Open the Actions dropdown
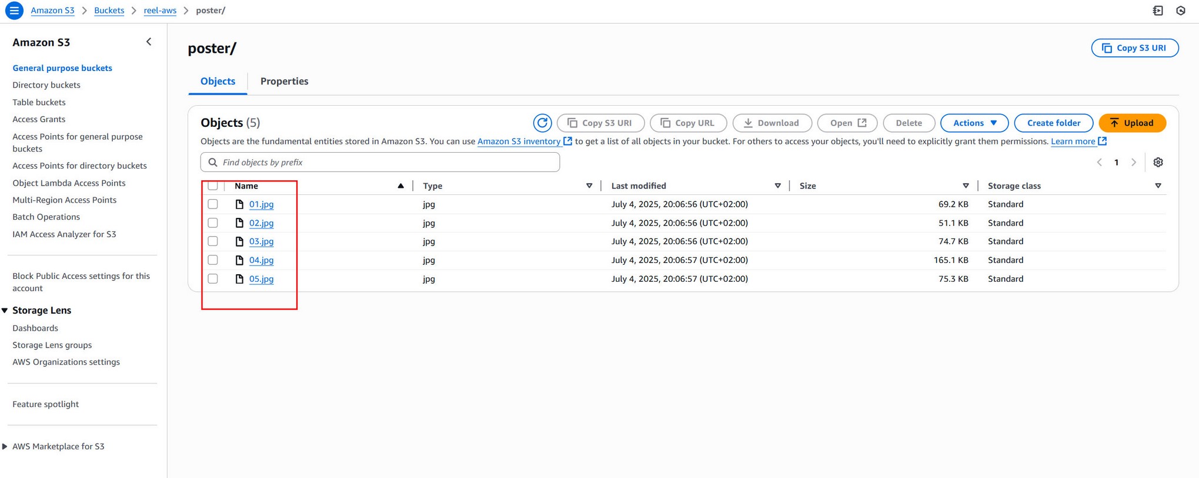1199x478 pixels. pos(974,123)
